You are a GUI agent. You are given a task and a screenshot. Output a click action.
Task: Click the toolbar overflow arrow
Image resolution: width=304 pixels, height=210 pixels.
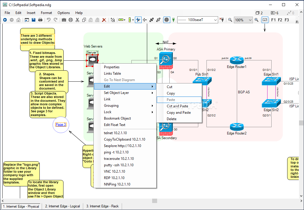[297, 22]
